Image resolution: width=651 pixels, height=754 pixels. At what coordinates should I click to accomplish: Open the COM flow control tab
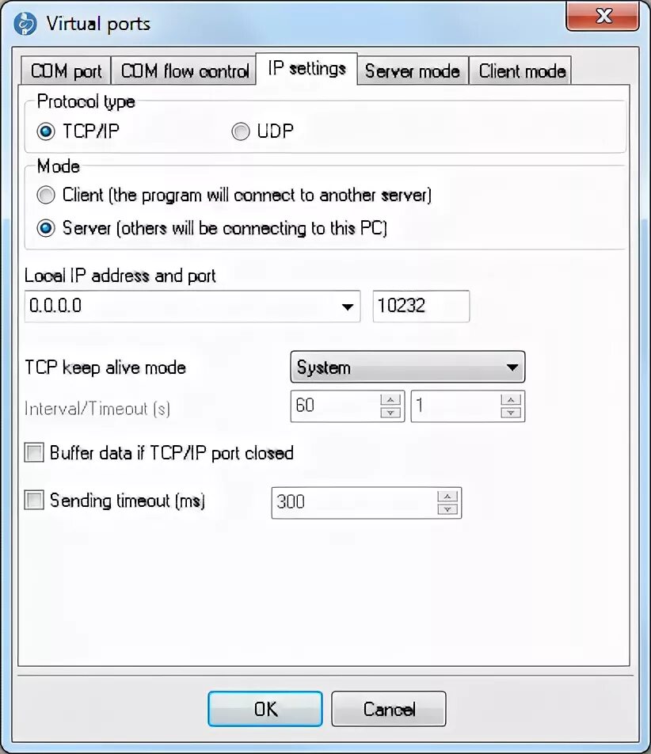[185, 70]
